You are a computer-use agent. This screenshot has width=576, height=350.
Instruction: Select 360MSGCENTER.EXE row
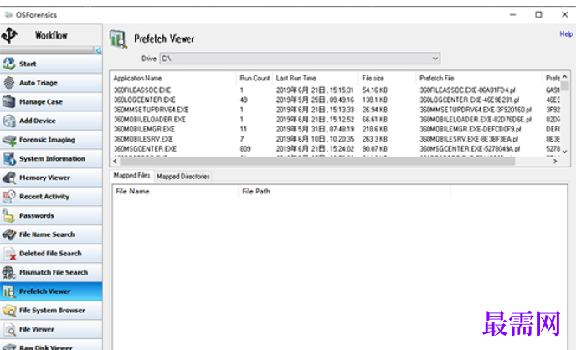tap(336, 149)
